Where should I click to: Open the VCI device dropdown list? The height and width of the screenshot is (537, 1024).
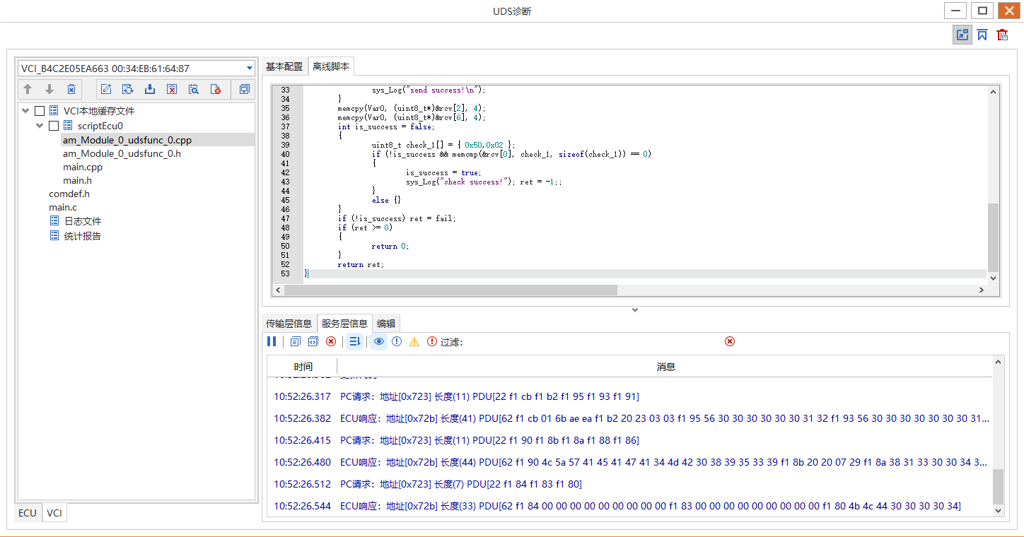pos(250,69)
